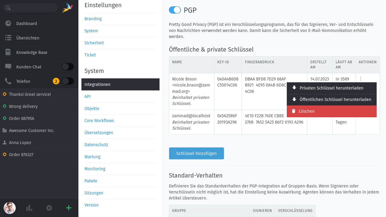The image size is (386, 217).
Task: Open the Dashboard from the sidebar
Action: 27,23
